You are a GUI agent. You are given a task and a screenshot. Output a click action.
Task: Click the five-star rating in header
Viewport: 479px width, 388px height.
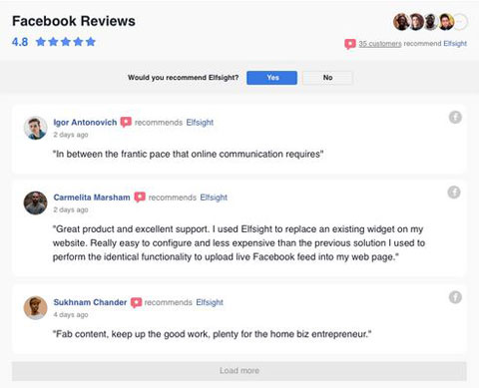(66, 42)
